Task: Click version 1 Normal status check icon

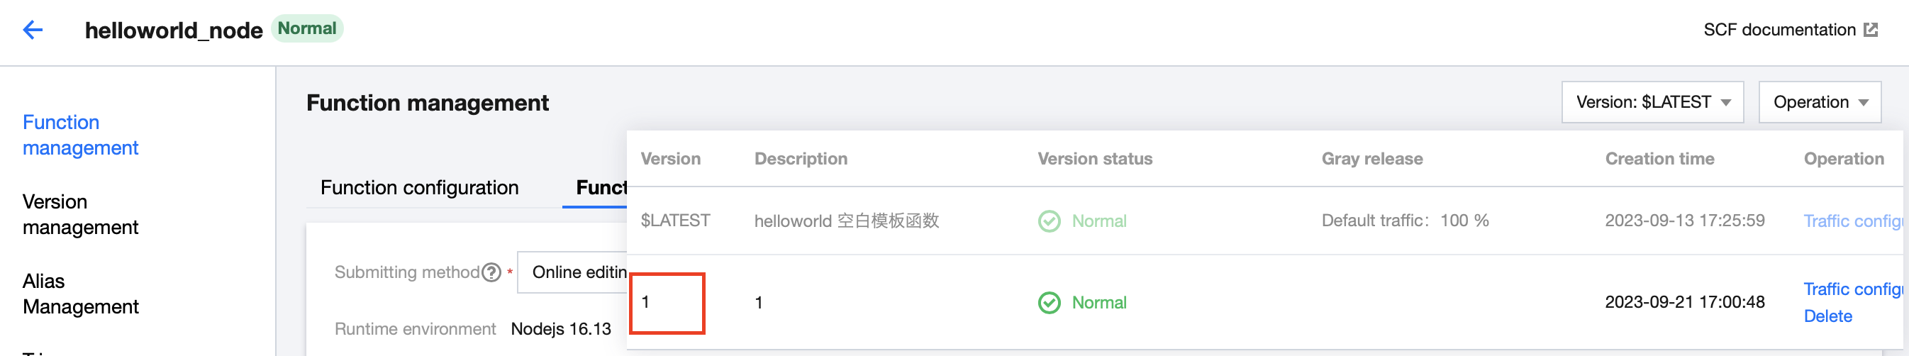Action: [x=1049, y=303]
